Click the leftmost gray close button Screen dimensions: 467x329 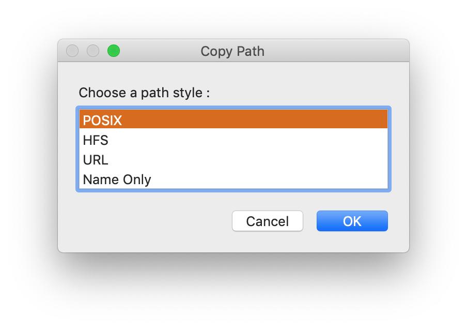tap(72, 51)
